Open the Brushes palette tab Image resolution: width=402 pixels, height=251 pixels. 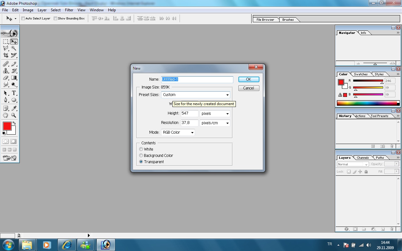click(x=288, y=20)
